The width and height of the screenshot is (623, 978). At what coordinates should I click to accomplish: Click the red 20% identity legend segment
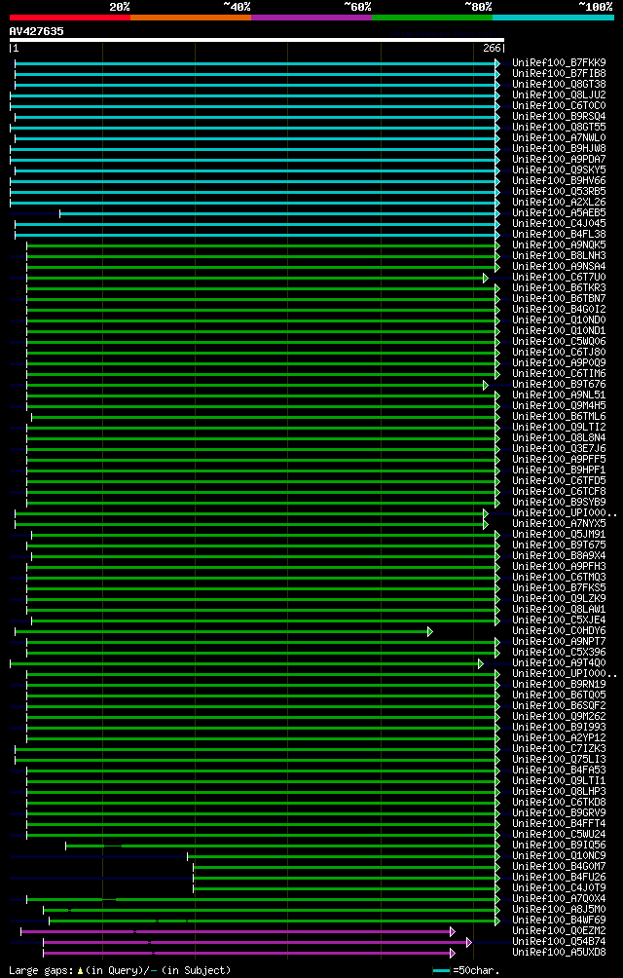point(70,18)
